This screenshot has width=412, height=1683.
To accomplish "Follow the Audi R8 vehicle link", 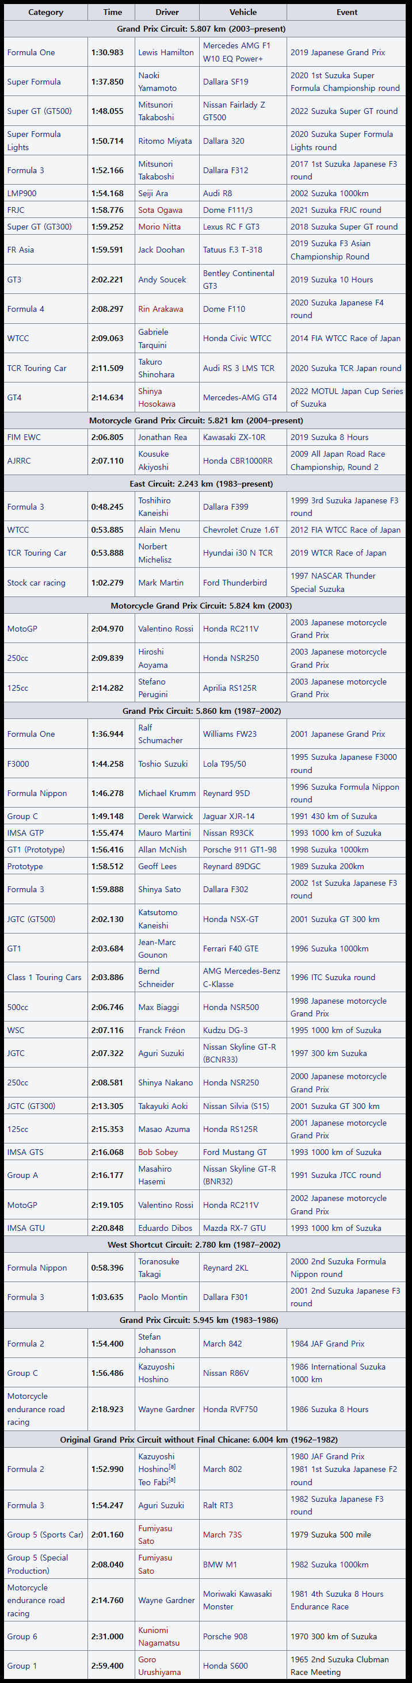I will click(217, 193).
